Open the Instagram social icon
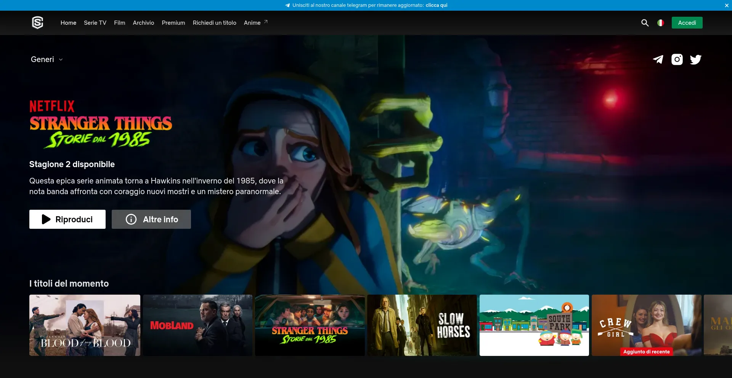 (x=677, y=59)
